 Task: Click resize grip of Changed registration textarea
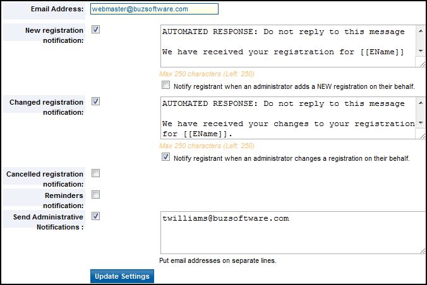click(421, 135)
